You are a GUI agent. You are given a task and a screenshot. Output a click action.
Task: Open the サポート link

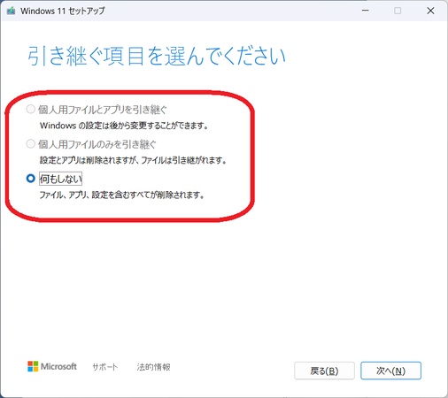[104, 367]
